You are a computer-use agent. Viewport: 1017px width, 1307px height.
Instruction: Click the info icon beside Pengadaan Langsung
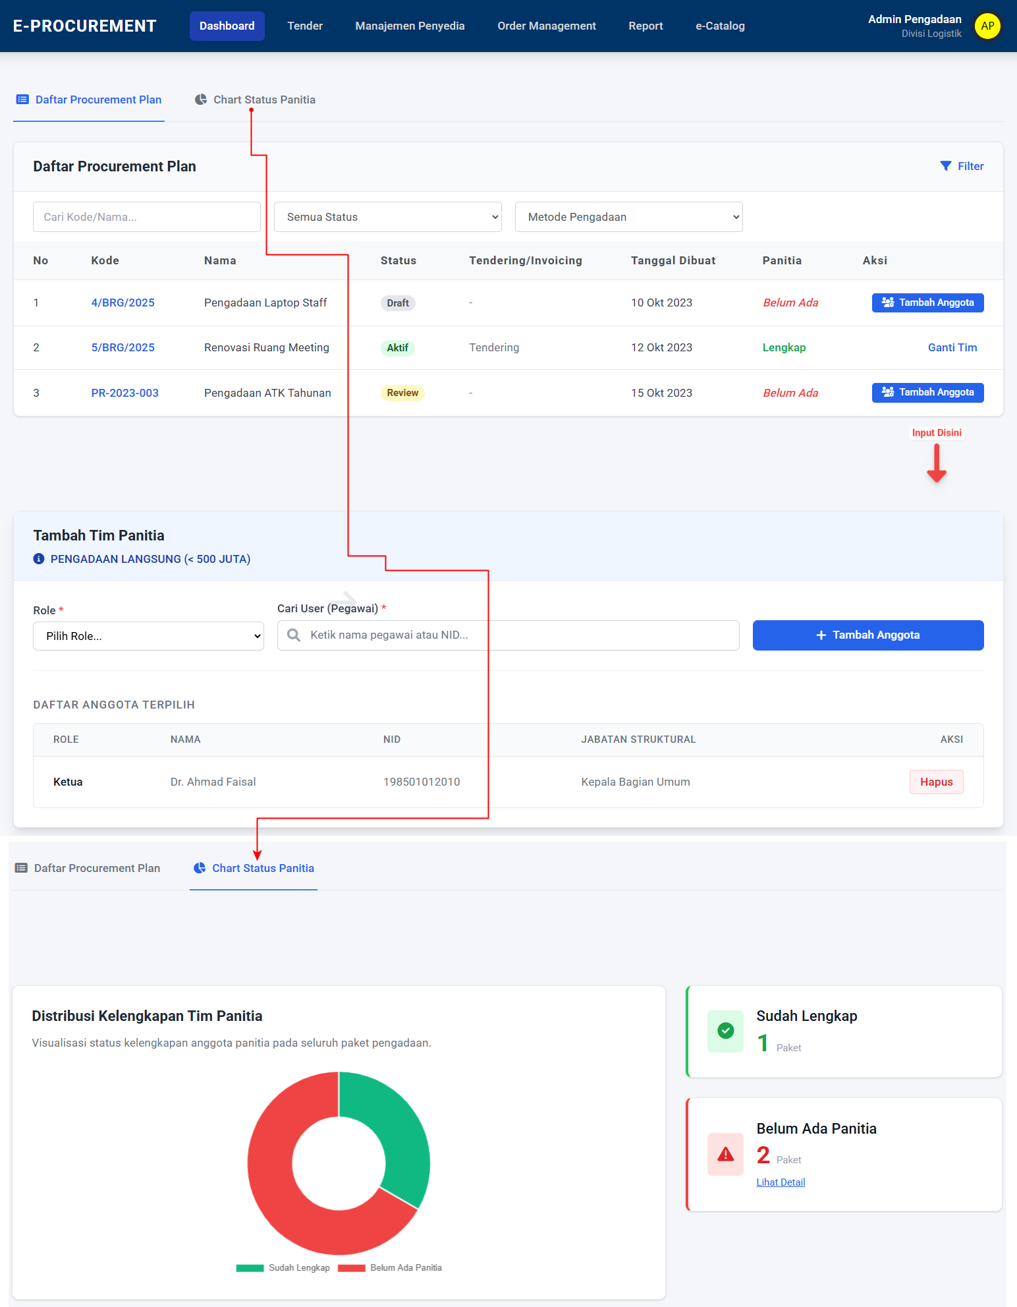[x=39, y=559]
